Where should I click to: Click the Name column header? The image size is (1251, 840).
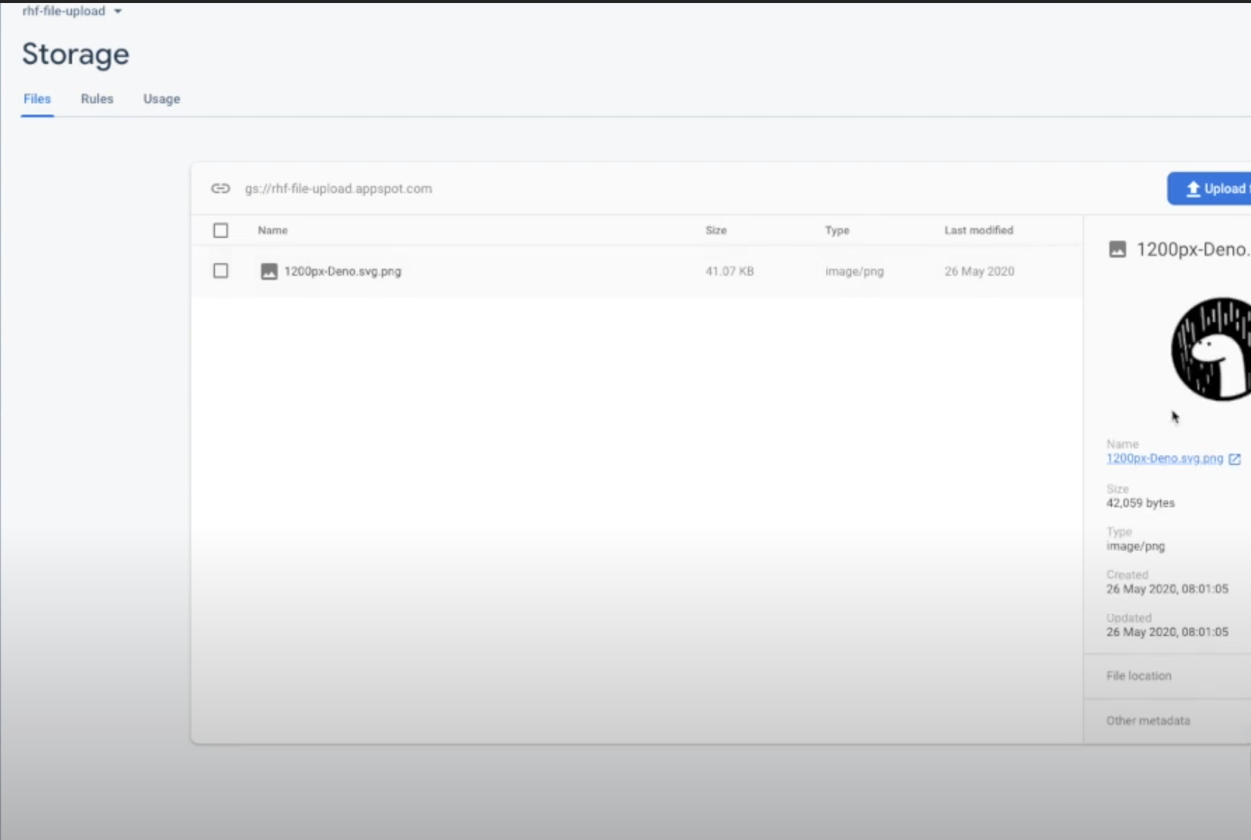click(272, 230)
